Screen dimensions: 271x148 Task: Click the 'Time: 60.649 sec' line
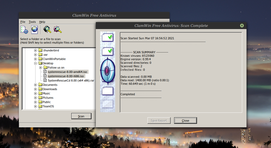(138, 84)
